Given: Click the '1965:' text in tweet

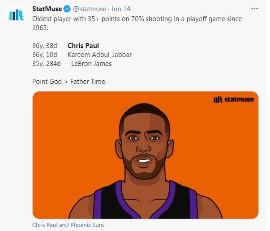Looking at the screenshot, I should (x=41, y=28).
